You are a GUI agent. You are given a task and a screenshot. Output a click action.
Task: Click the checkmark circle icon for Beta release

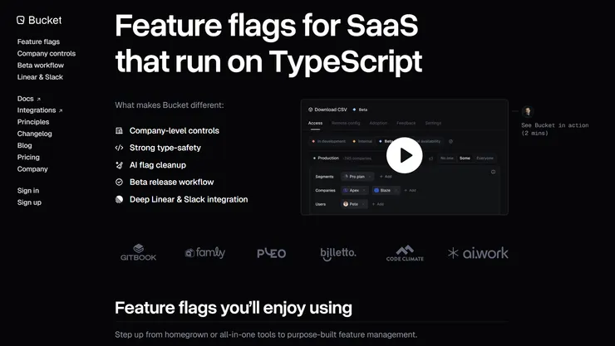coord(119,182)
